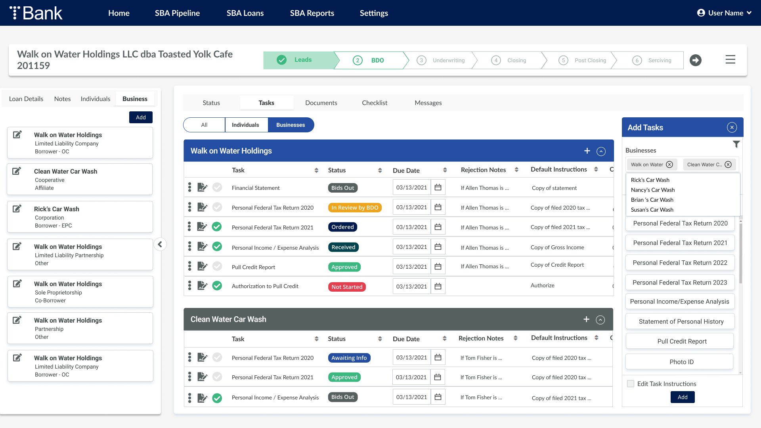Select Pull Credit Report task option
This screenshot has height=428, width=761.
pyautogui.click(x=681, y=341)
